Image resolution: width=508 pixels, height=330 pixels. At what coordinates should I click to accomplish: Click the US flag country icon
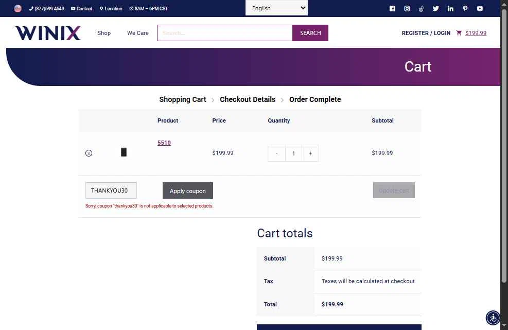(x=18, y=8)
